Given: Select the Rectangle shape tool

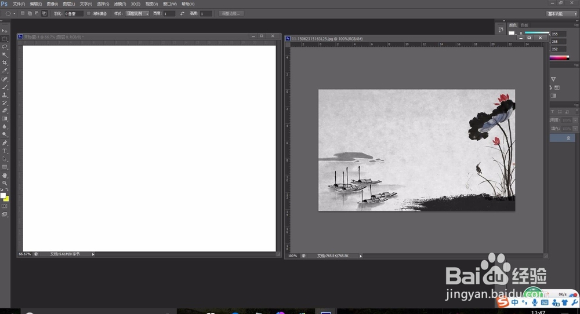Looking at the screenshot, I should click(5, 167).
